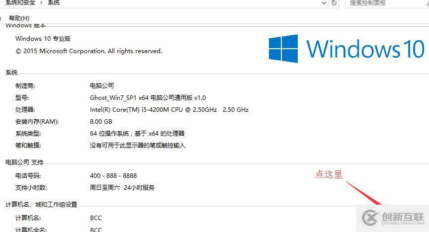
Task: Open the address bar history dropdown arrow
Action: [324, 3]
